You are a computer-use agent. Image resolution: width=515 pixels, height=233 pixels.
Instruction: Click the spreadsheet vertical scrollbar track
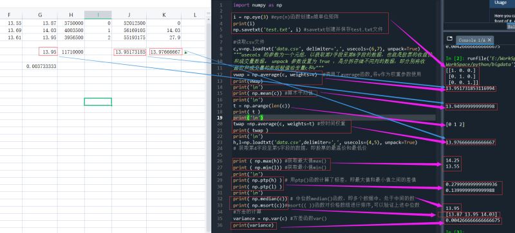point(208,125)
